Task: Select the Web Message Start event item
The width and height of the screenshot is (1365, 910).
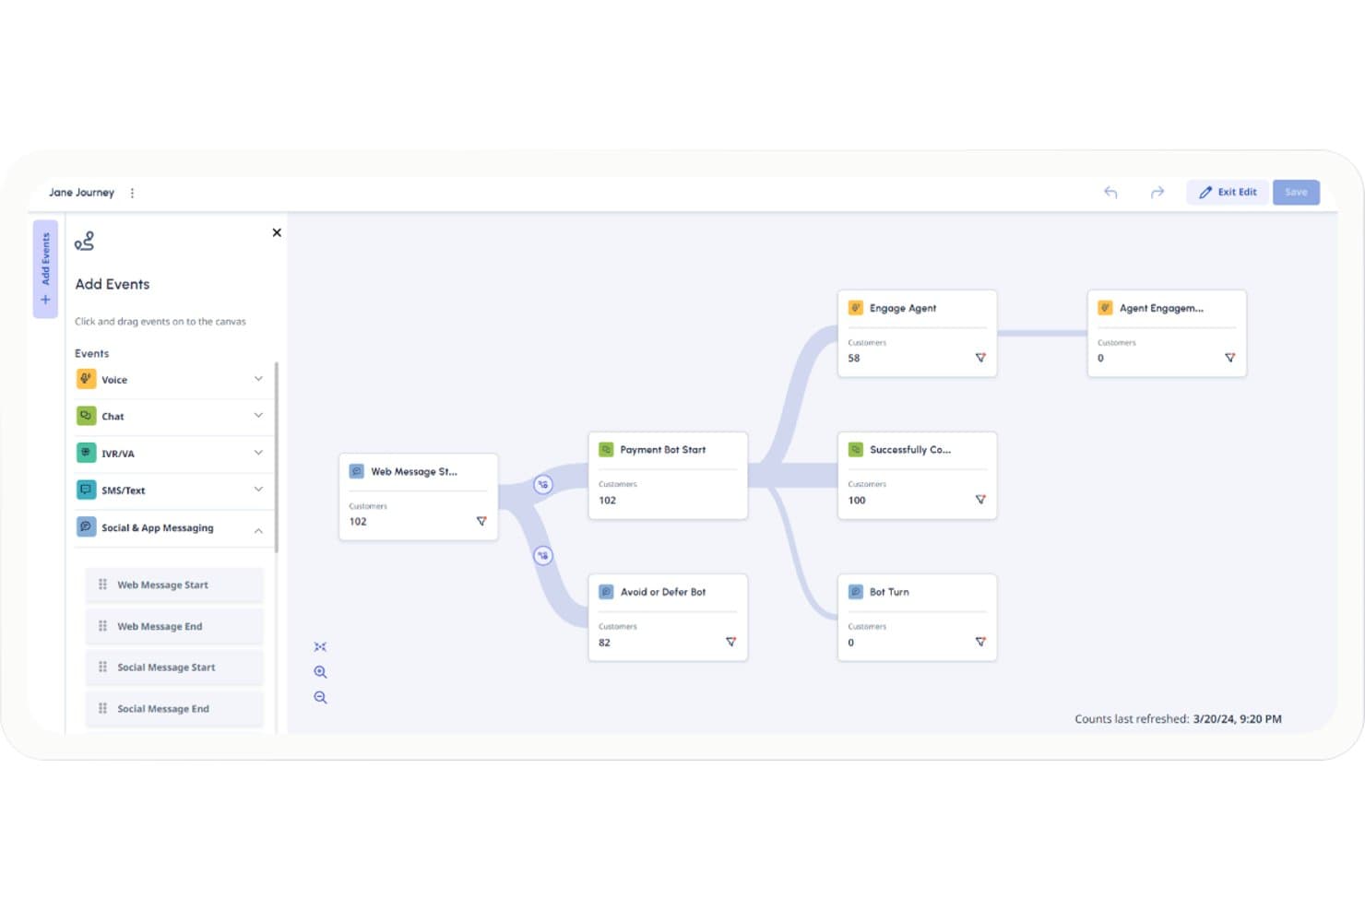Action: (174, 585)
